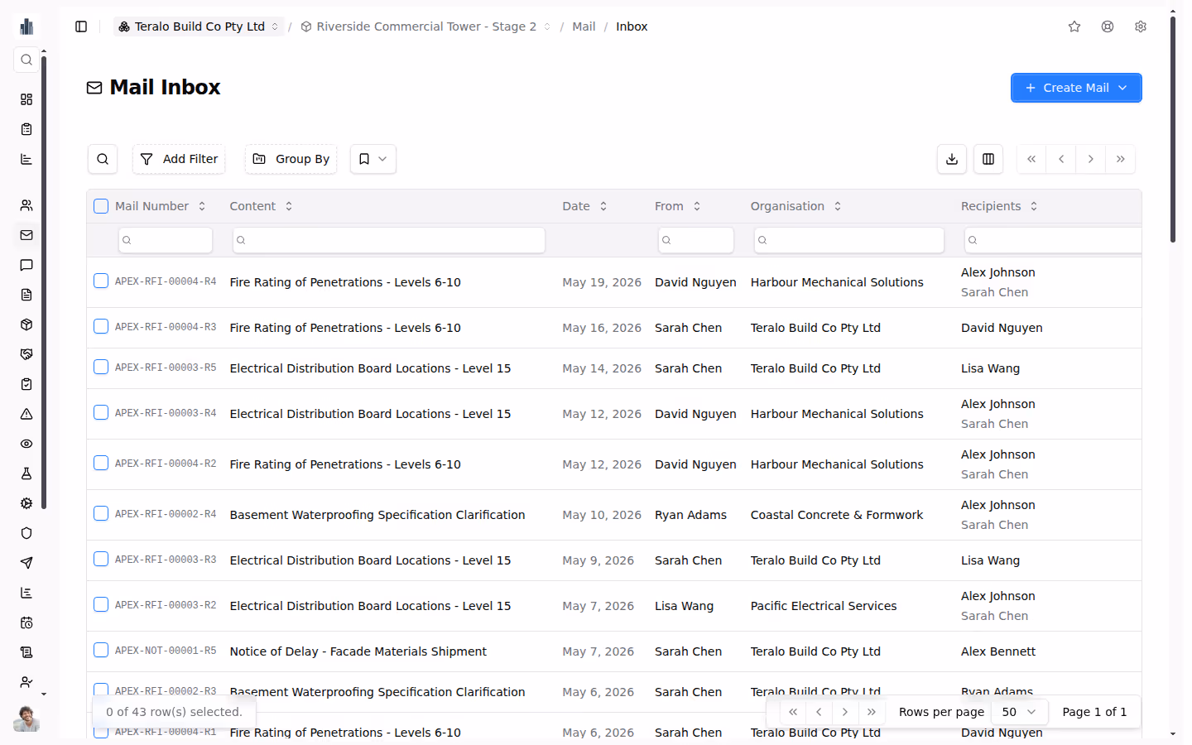This screenshot has width=1192, height=745.
Task: Toggle the sidebar panel icon in header
Action: (81, 26)
